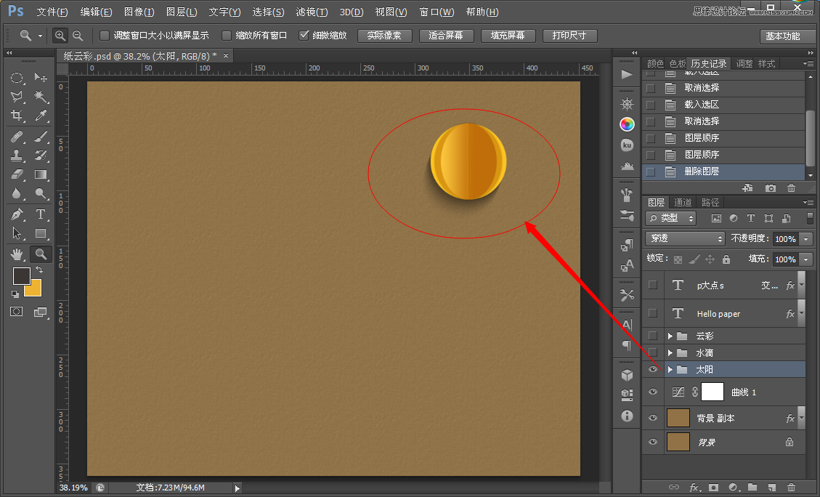The height and width of the screenshot is (497, 820).
Task: Open the 滤镜 menu
Action: tap(312, 12)
